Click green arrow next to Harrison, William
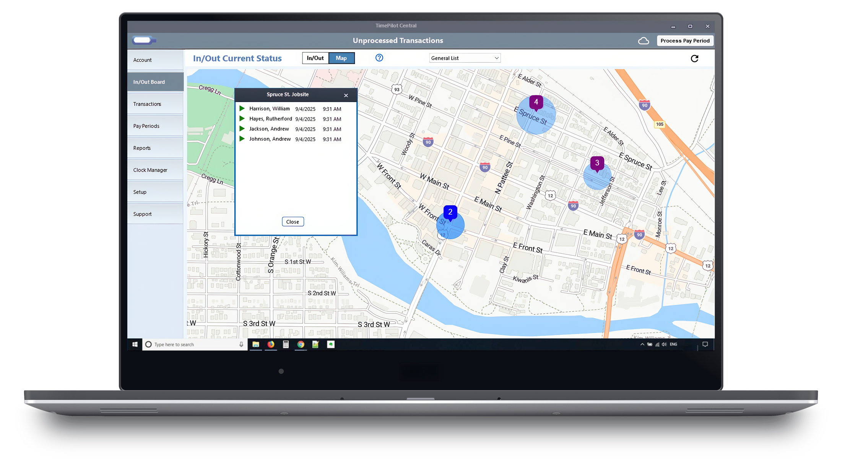Screen dimensions: 842x467 (242, 109)
